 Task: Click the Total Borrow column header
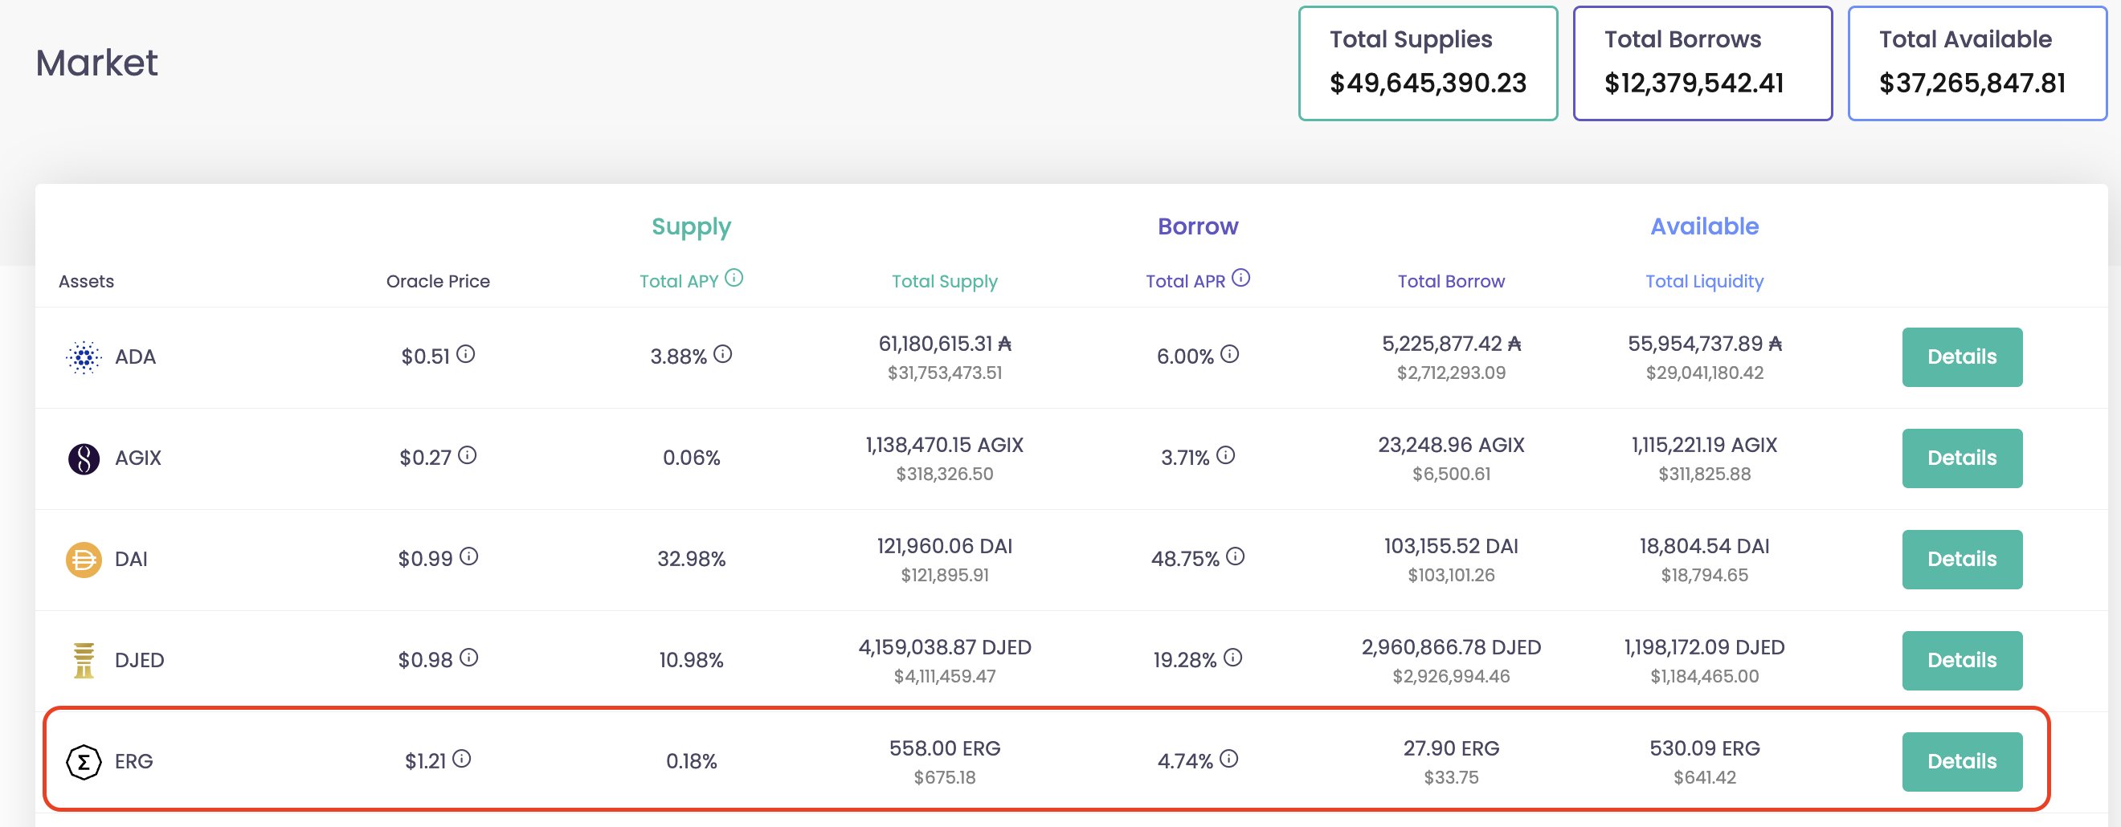coord(1451,282)
